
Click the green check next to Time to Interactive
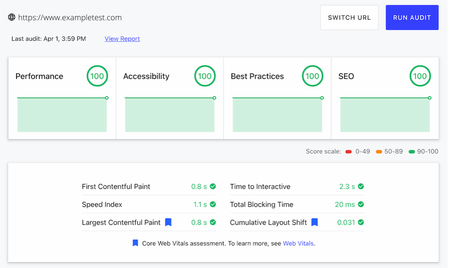[361, 186]
